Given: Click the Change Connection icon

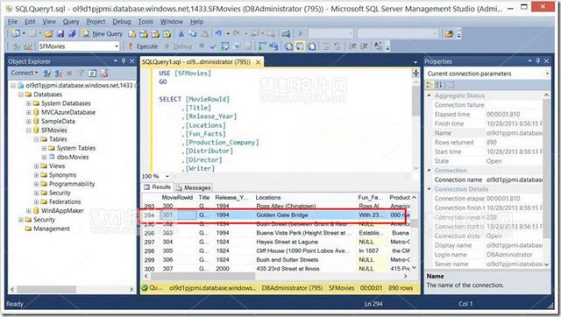Looking at the screenshot, I should 28,46.
